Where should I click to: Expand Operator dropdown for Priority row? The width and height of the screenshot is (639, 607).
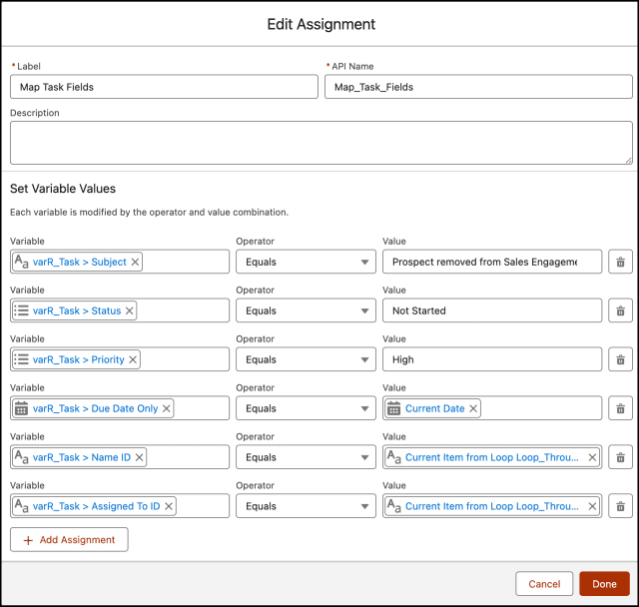click(306, 359)
